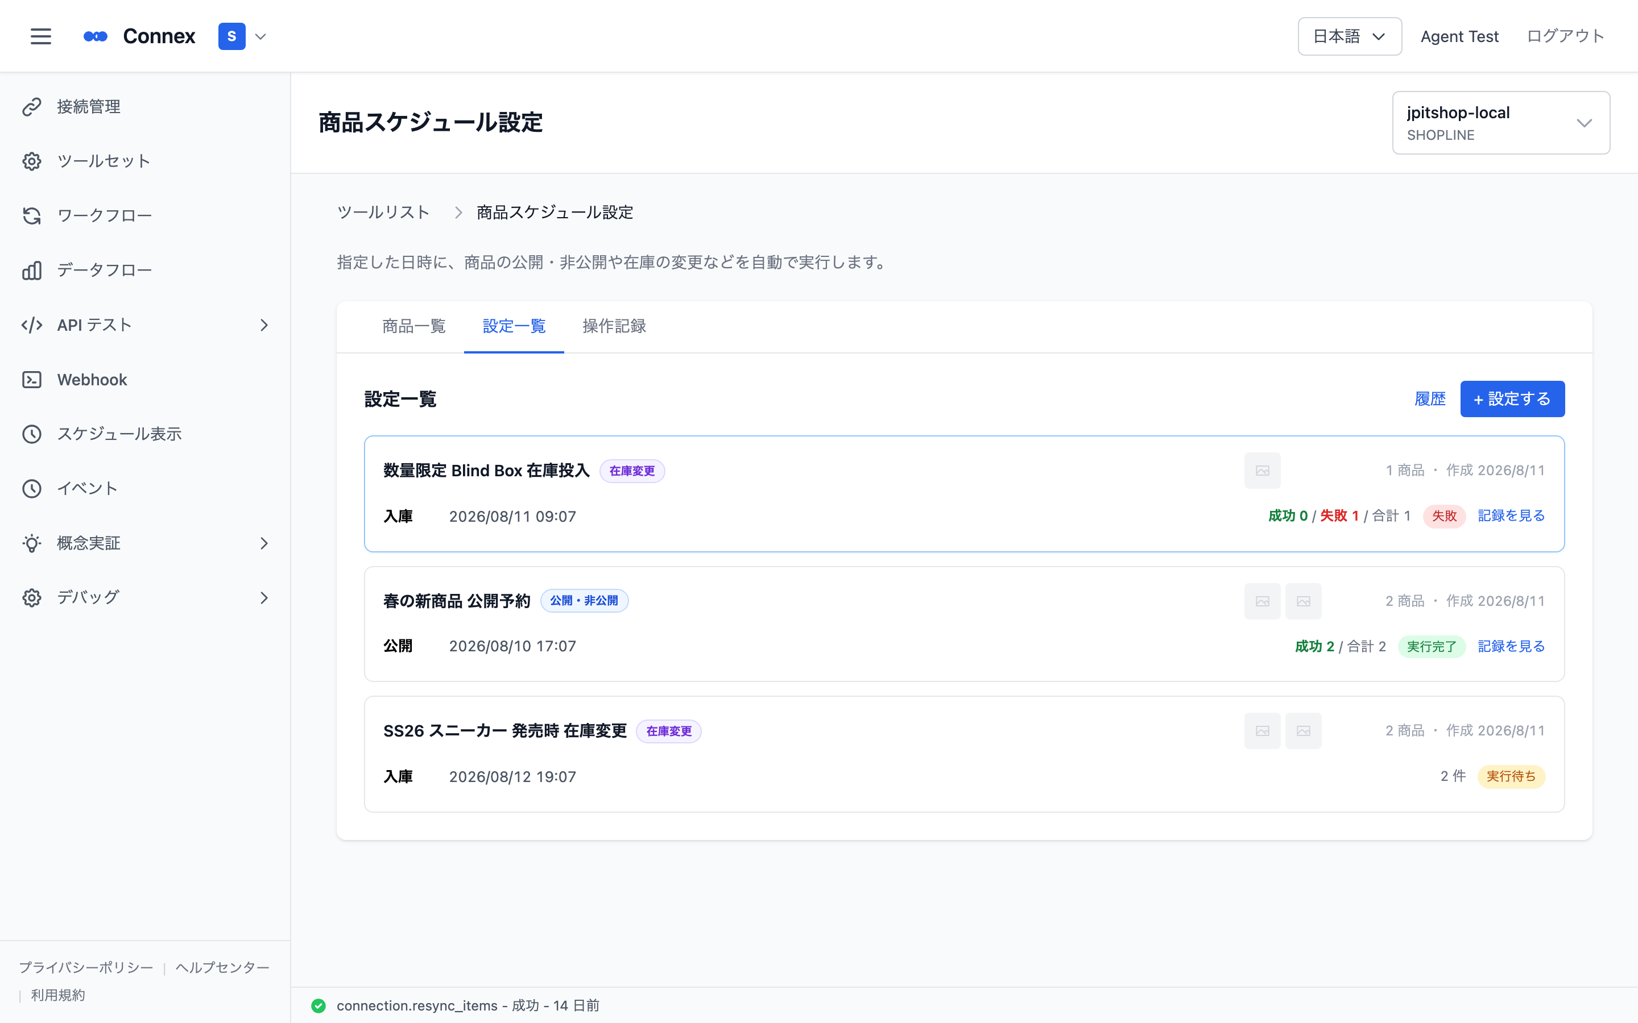The image size is (1638, 1023).
Task: Click the ワークフロー refresh icon
Action: point(32,216)
